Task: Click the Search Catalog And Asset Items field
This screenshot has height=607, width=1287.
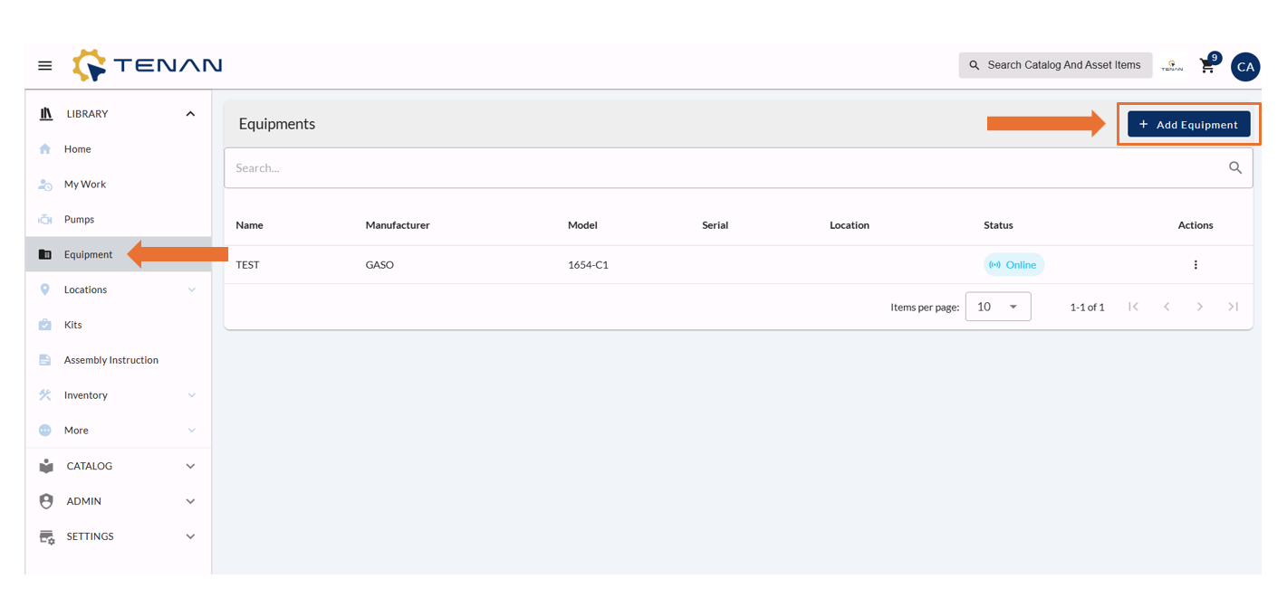Action: 1055,65
